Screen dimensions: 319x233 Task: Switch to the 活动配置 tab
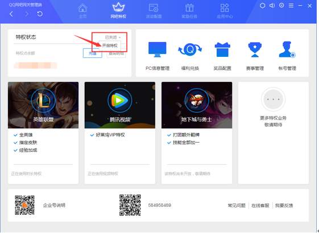coord(154,11)
